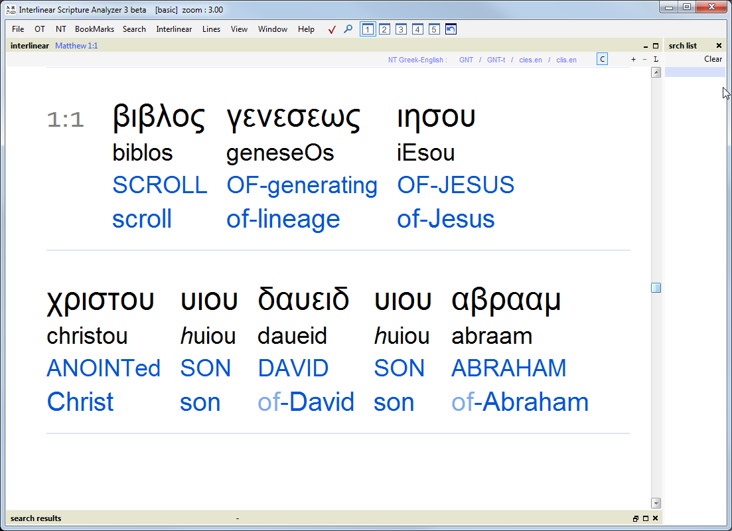This screenshot has width=732, height=531.
Task: Select window layout "1" toolbar icon
Action: click(367, 29)
